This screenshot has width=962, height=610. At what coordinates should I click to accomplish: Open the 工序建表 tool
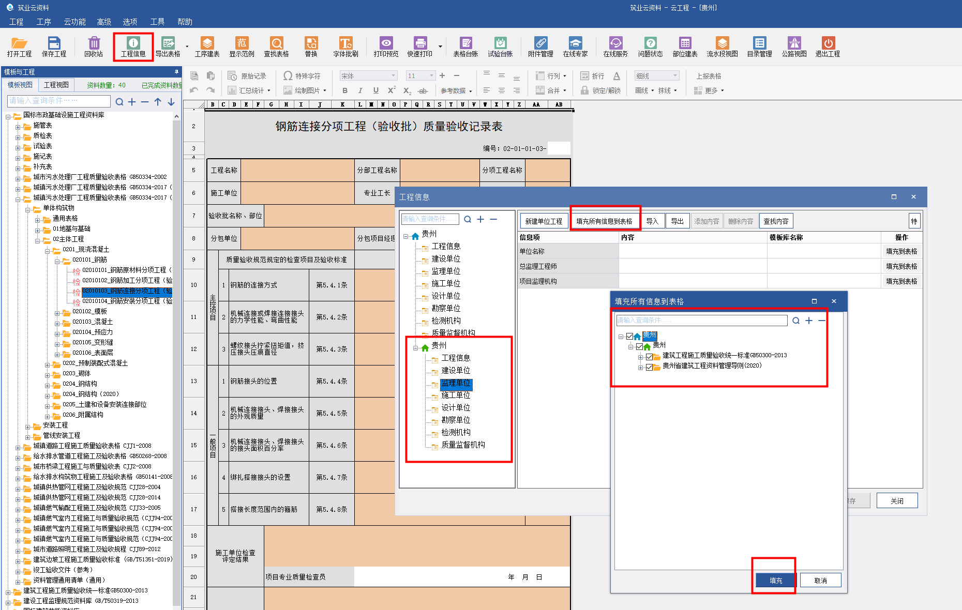(207, 47)
